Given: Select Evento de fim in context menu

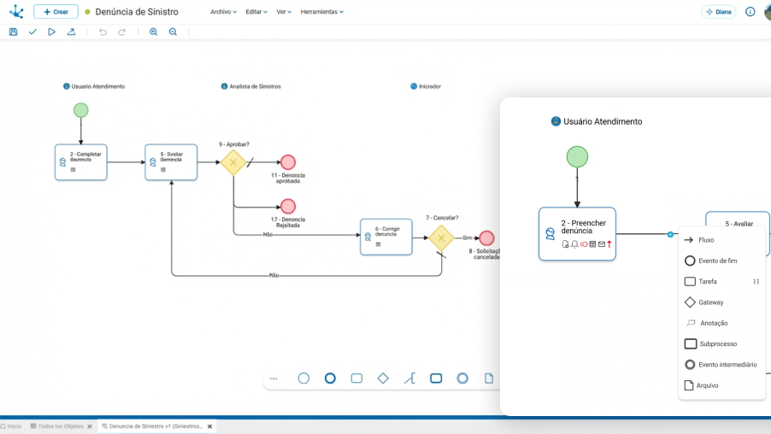Looking at the screenshot, I should tap(717, 261).
